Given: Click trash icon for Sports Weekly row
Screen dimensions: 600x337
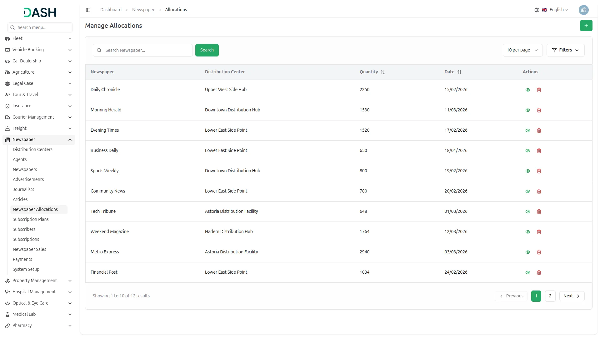Looking at the screenshot, I should click(539, 171).
